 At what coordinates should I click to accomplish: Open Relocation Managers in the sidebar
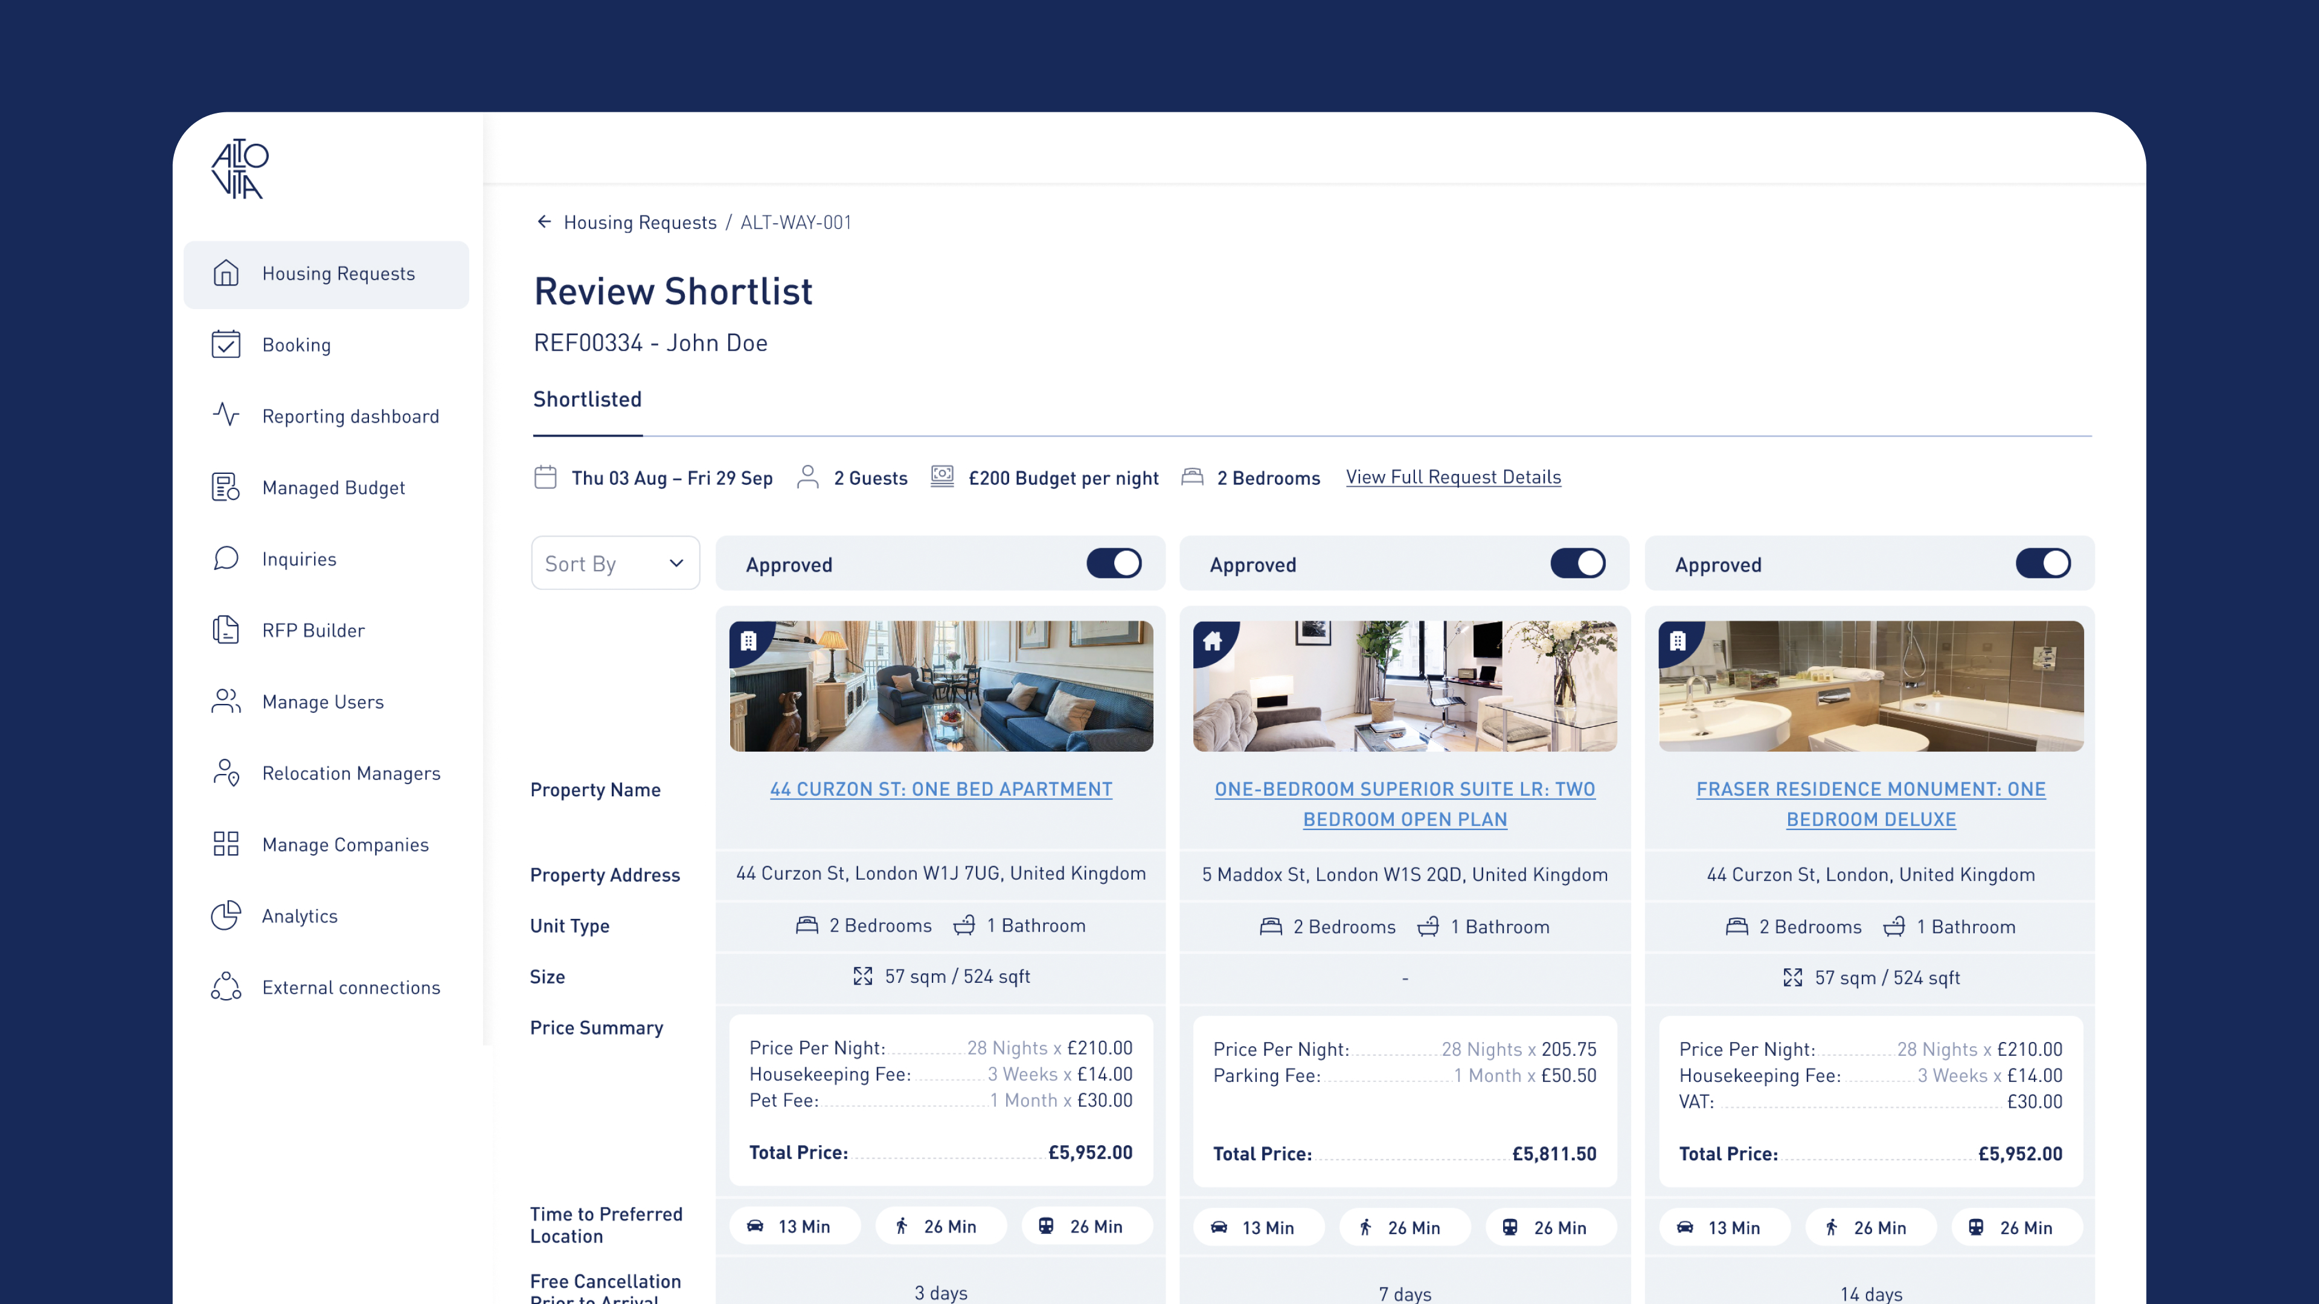point(326,773)
